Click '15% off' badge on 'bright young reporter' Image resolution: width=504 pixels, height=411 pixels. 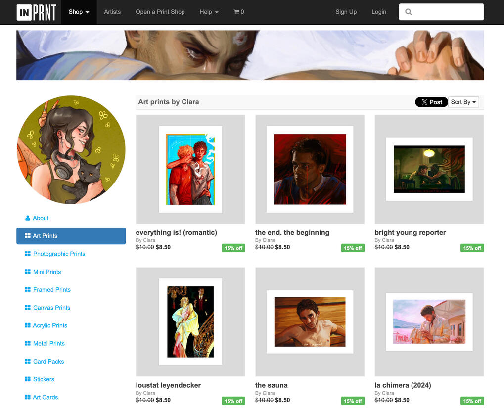coord(472,248)
